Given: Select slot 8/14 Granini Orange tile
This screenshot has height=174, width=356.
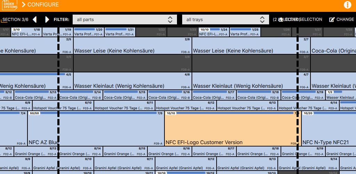Looking at the screenshot, I should [80, 151].
